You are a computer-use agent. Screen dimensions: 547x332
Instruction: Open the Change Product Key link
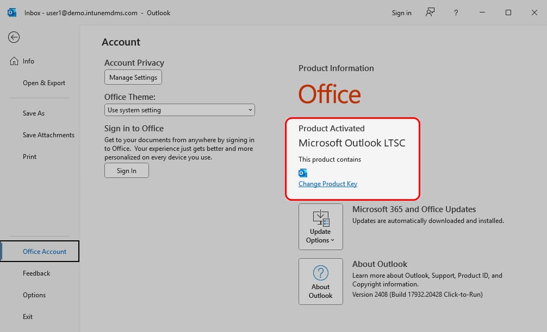click(x=328, y=184)
